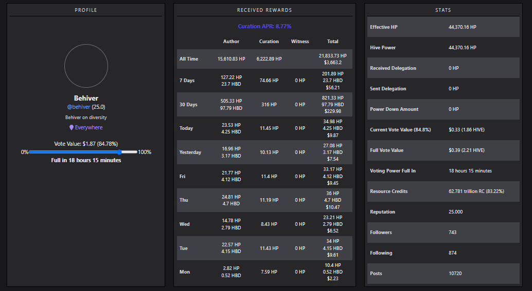Click the 15,610.83 HP author all-time value
This screenshot has height=291, width=532.
(x=231, y=59)
